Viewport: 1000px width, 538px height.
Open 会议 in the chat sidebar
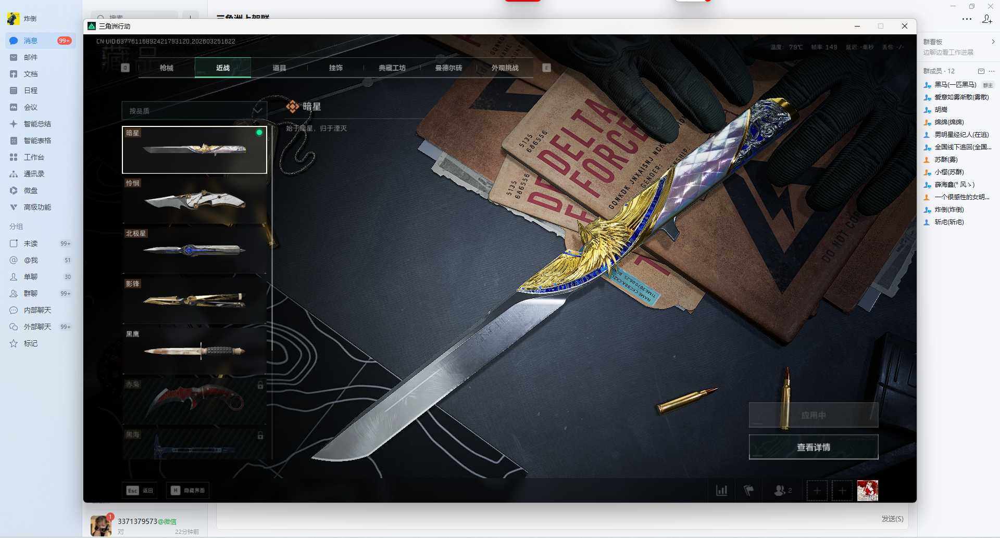pos(41,107)
